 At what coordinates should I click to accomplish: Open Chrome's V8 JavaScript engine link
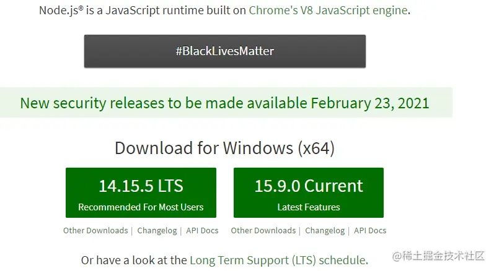(x=328, y=11)
